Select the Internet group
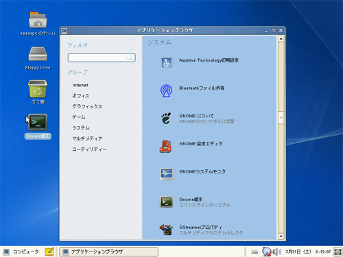The height and width of the screenshot is (257, 343). point(80,85)
